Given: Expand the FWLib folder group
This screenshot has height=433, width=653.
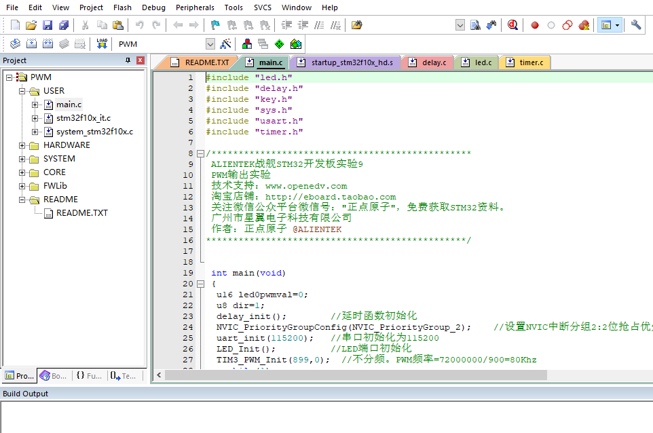Looking at the screenshot, I should pos(22,186).
